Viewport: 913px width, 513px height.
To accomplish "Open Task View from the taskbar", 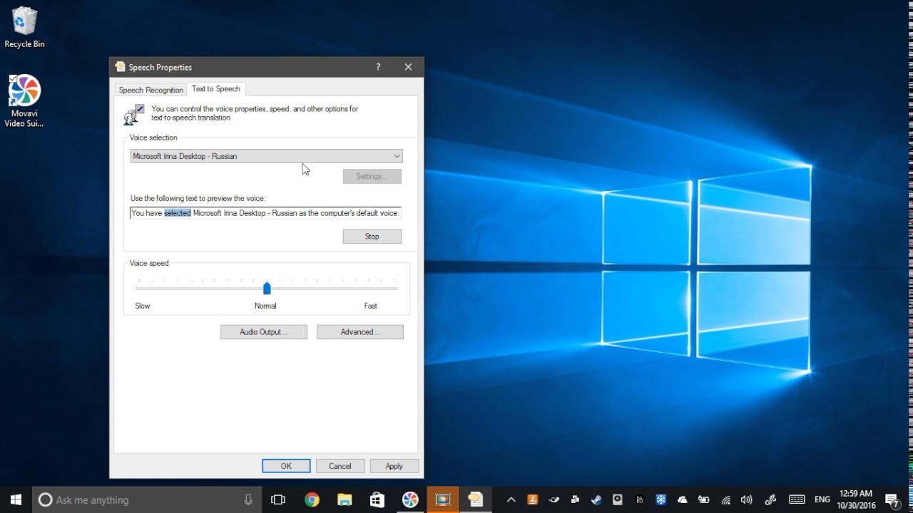I will coord(278,499).
